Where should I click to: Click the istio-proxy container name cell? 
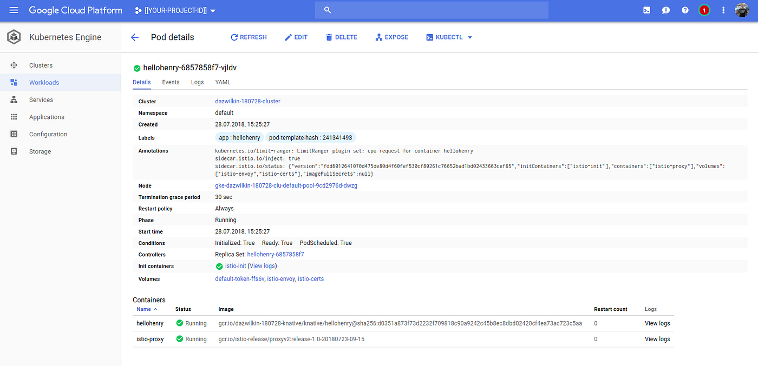tap(150, 340)
